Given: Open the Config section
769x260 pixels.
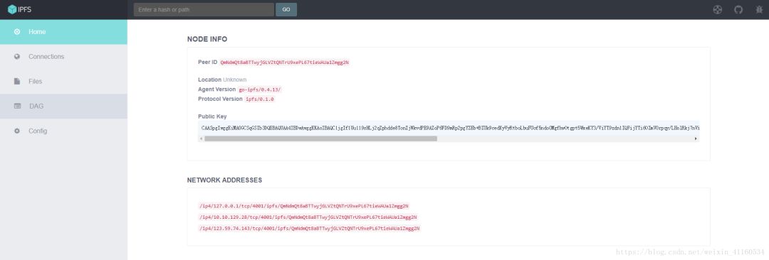Looking at the screenshot, I should click(x=64, y=131).
